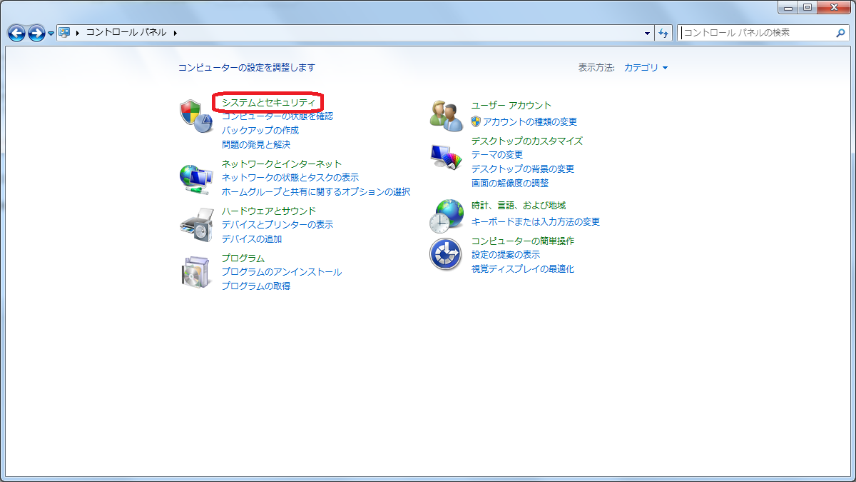
Task: Open テーマの変更 link
Action: 496,155
